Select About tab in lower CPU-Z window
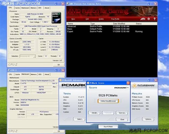Screen dimensions: 169x134 pos(47,74)
